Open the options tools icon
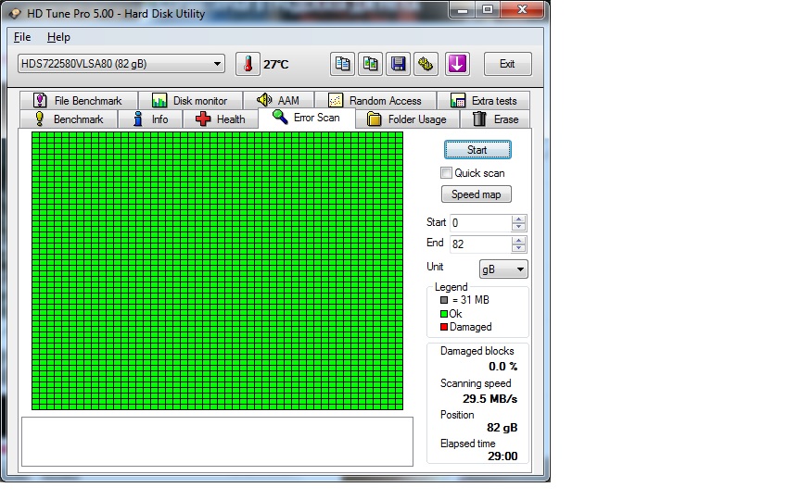The width and height of the screenshot is (801, 500). tap(426, 64)
